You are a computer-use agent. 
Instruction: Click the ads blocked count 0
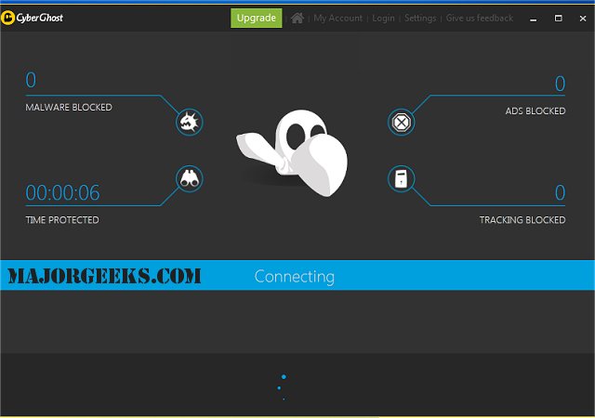(560, 84)
